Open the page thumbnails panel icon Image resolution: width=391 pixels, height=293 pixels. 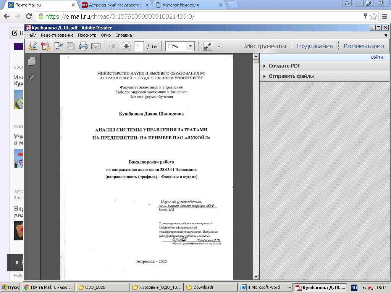32,61
